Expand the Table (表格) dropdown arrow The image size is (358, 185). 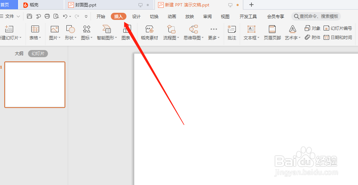(x=40, y=38)
